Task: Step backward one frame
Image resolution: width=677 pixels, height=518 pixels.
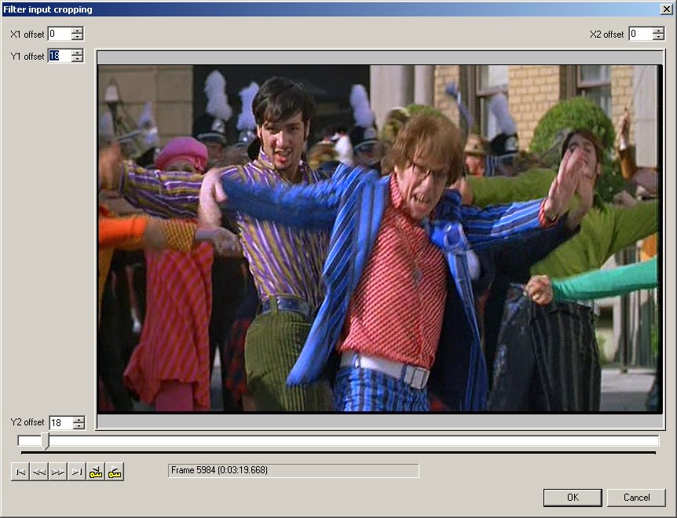Action: point(38,472)
